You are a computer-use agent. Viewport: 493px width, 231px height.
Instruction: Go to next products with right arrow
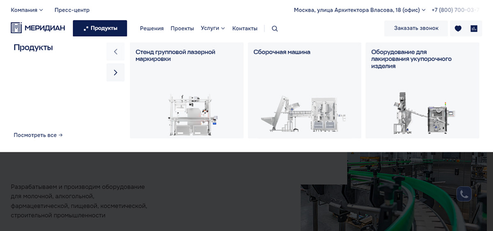[x=115, y=72]
